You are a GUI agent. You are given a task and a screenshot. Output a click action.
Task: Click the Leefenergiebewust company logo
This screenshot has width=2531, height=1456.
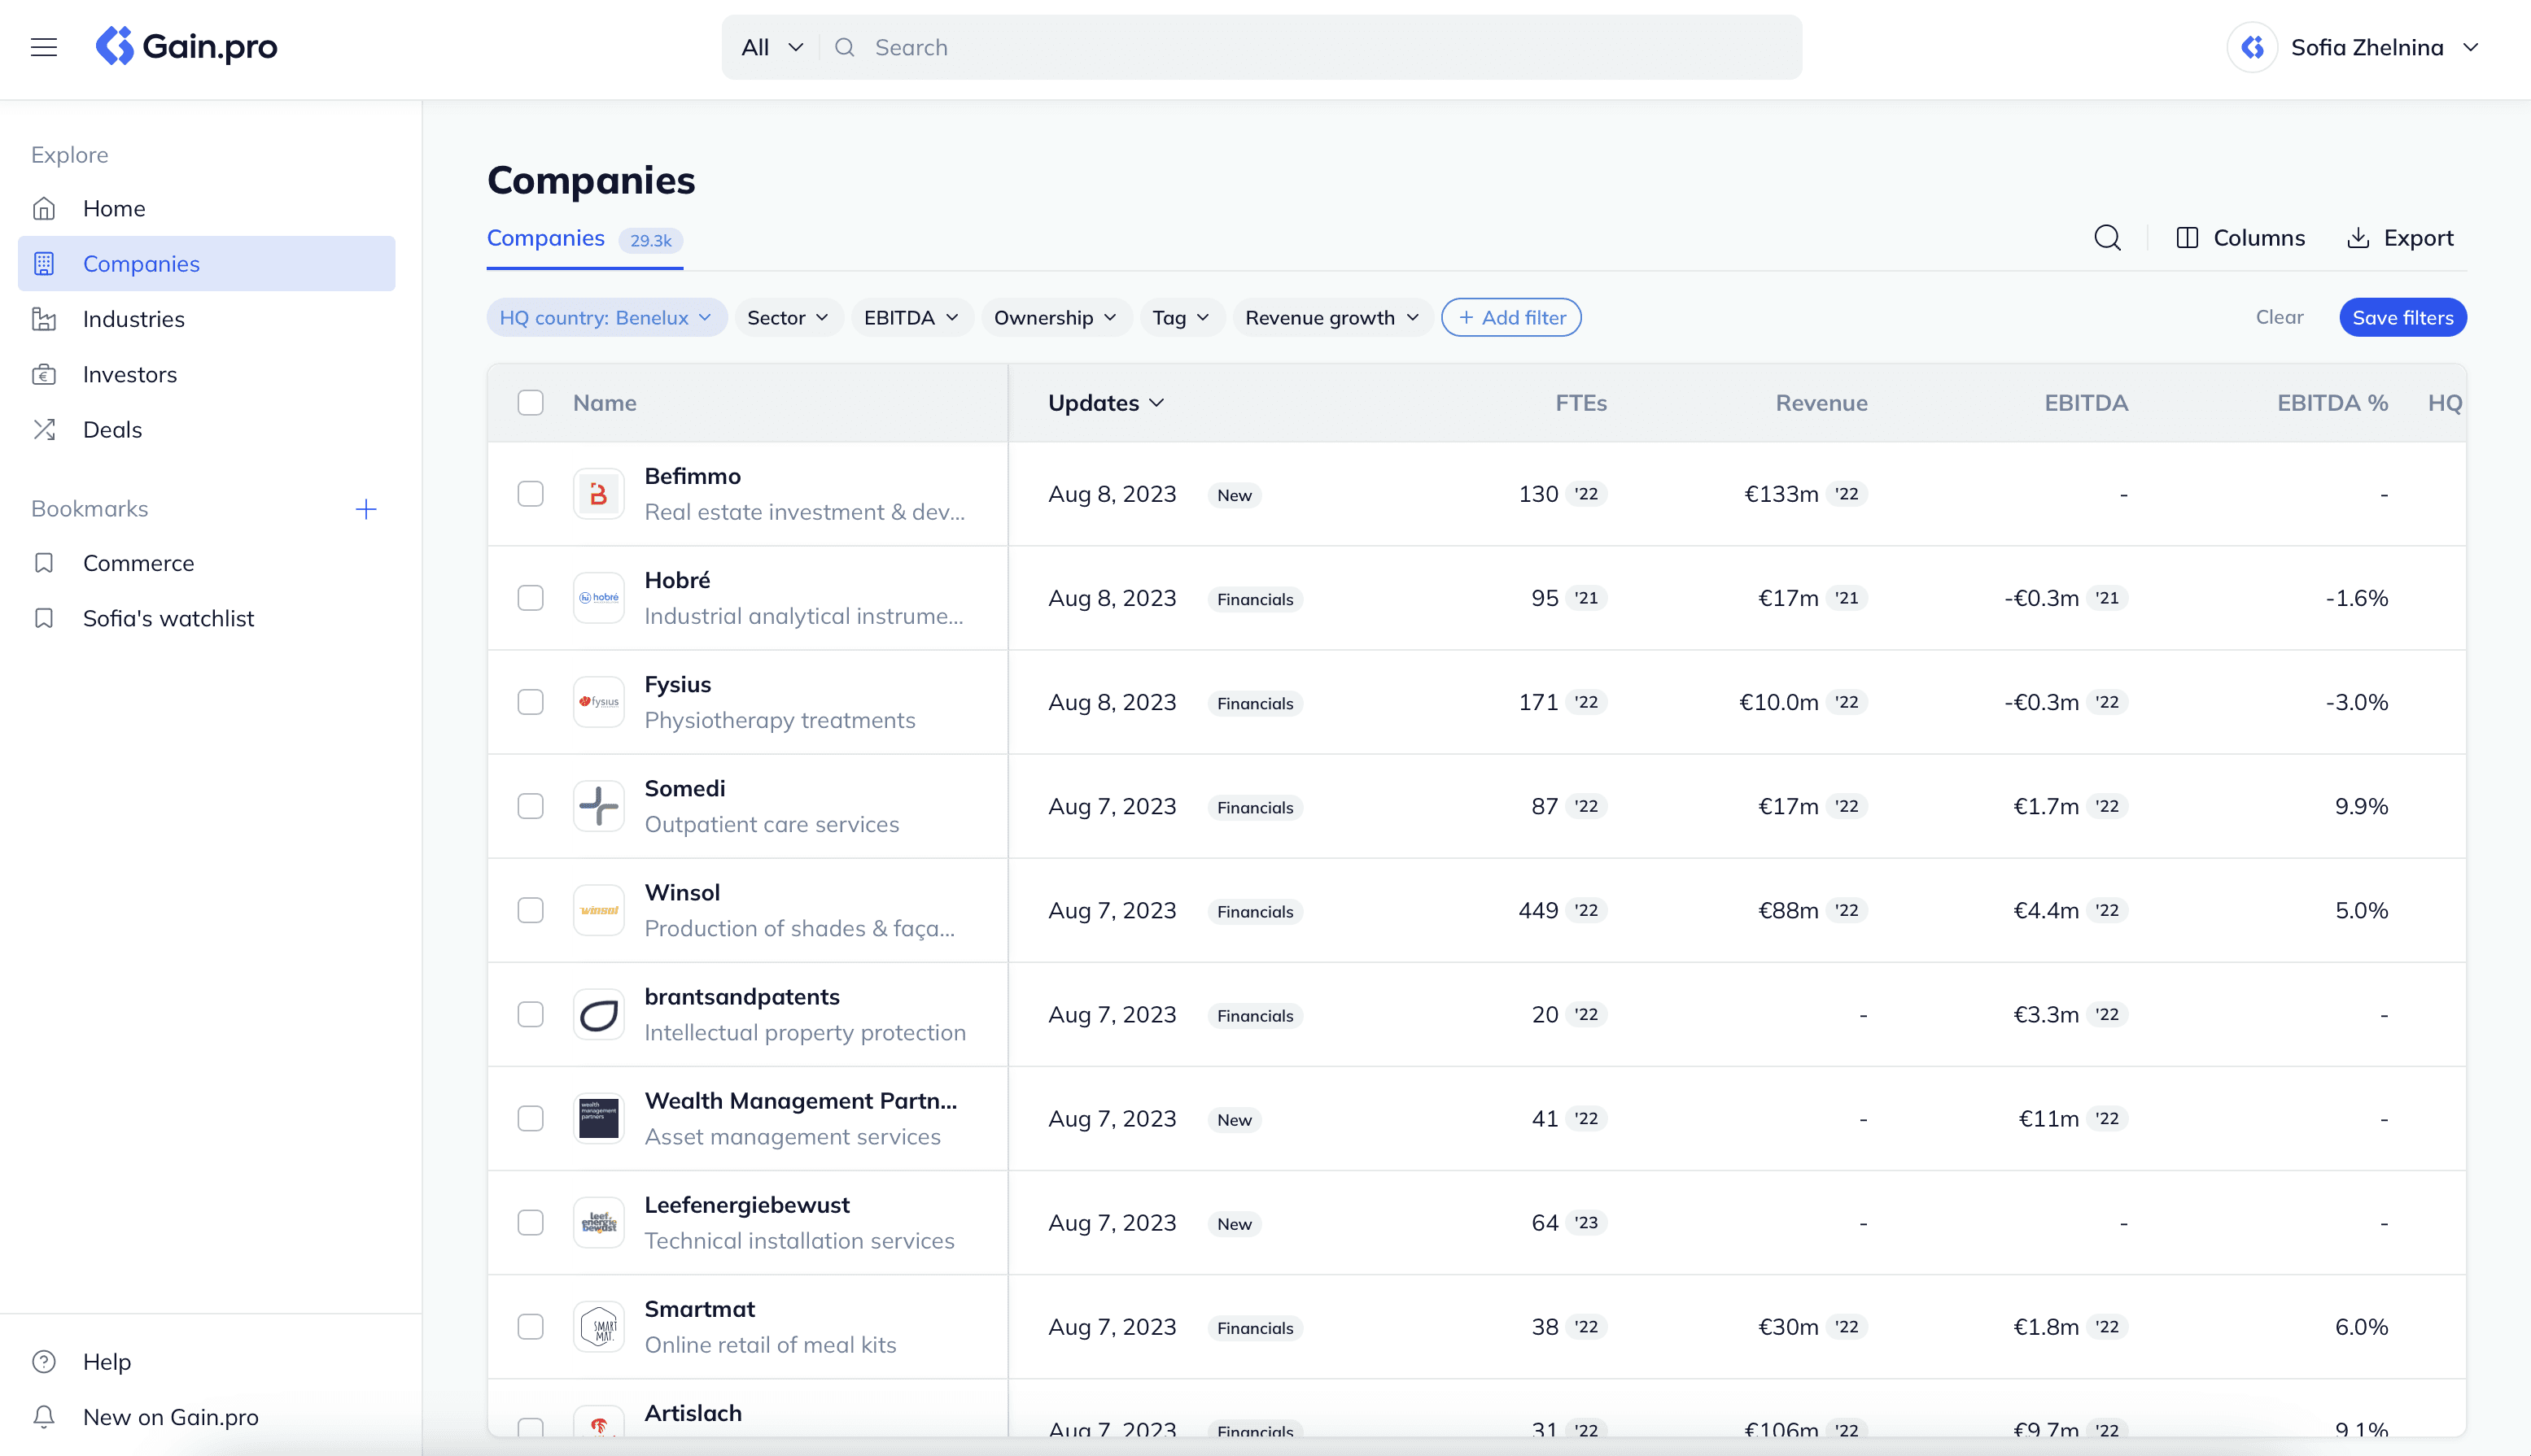coord(598,1222)
